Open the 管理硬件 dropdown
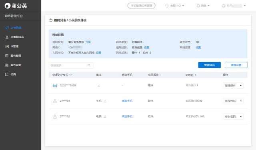The width and height of the screenshot is (256, 150). click(x=233, y=85)
